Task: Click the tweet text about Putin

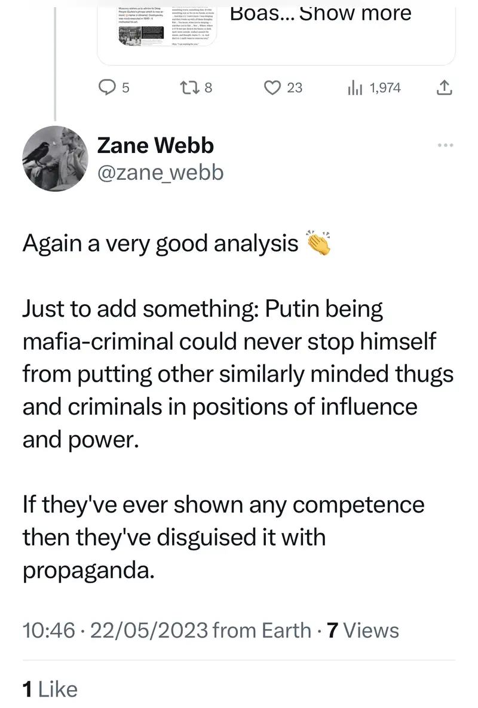Action: (233, 373)
